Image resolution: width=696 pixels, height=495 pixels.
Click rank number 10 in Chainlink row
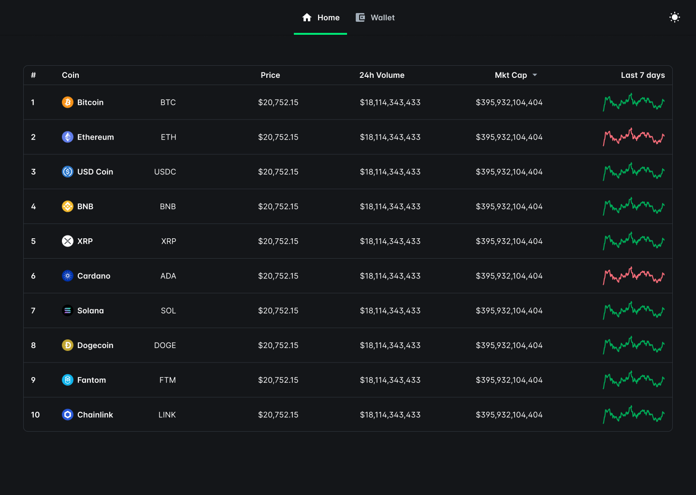pyautogui.click(x=35, y=414)
